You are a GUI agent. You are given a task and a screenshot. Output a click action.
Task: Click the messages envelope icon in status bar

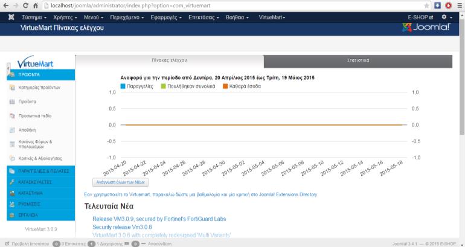tap(127, 244)
